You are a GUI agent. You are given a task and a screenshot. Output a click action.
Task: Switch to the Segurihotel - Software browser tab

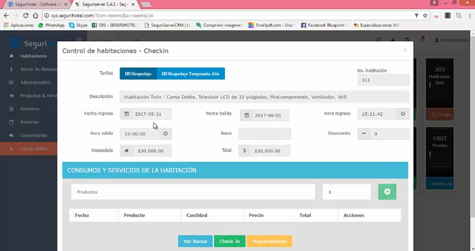[37, 4]
